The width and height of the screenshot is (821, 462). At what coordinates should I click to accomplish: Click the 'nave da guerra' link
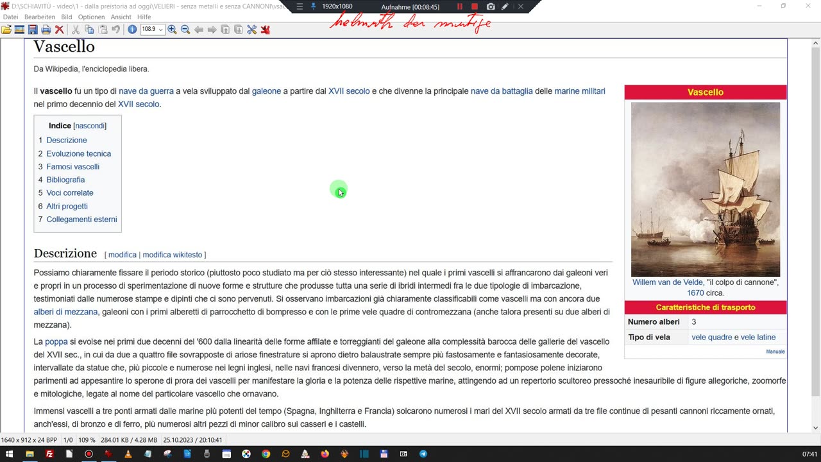[x=146, y=91]
